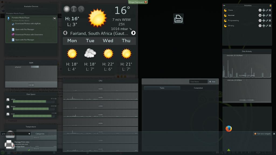Clear the widget search field text
Image resolution: width=276 pixels, height=155 pixels.
point(29,133)
